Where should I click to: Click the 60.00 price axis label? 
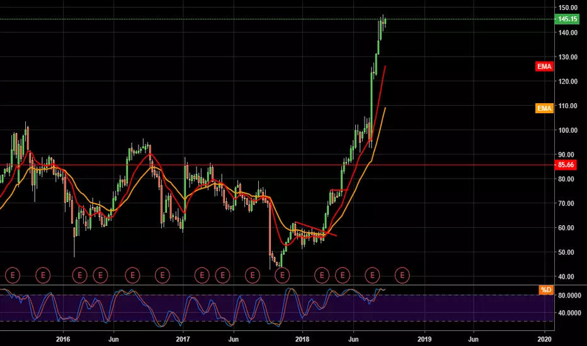click(566, 228)
